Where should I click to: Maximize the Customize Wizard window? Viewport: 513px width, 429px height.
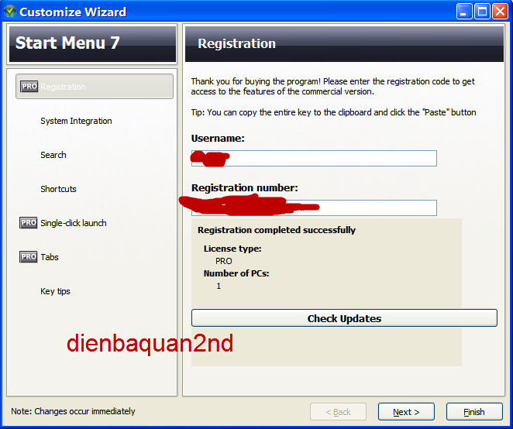[x=482, y=12]
